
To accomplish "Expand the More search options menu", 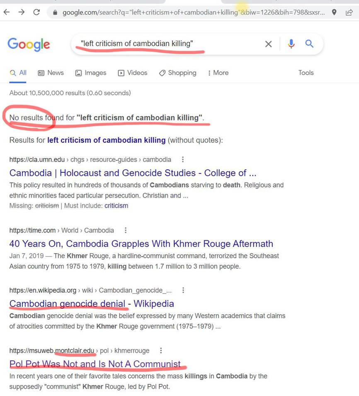I will coord(218,73).
